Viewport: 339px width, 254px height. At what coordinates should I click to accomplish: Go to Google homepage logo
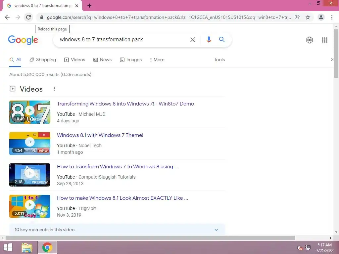[x=23, y=40]
